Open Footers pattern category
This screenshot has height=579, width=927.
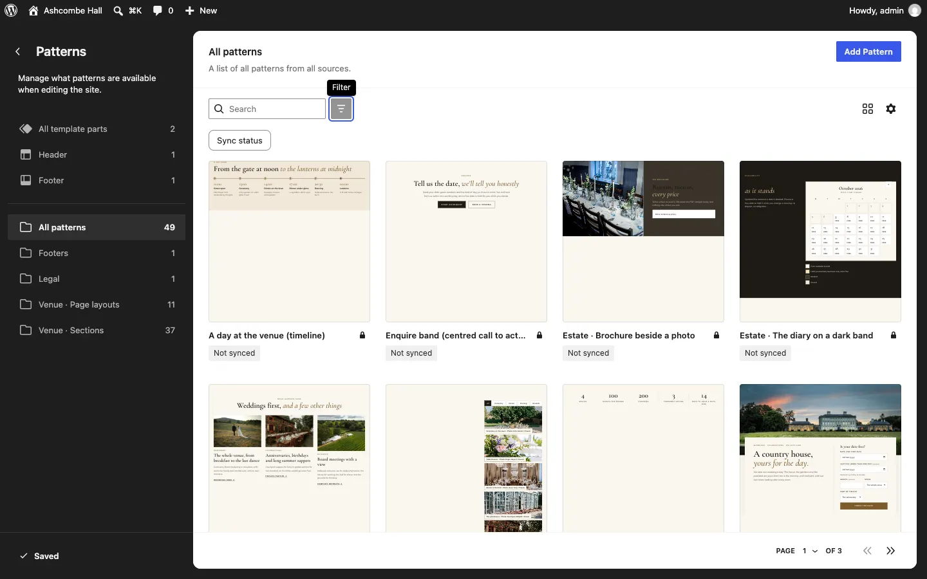point(97,253)
